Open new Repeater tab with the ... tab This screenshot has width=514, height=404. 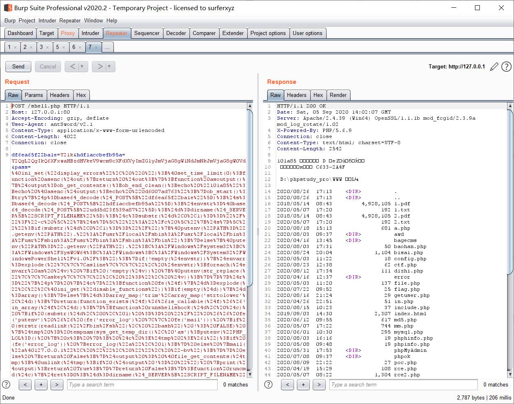coord(107,47)
